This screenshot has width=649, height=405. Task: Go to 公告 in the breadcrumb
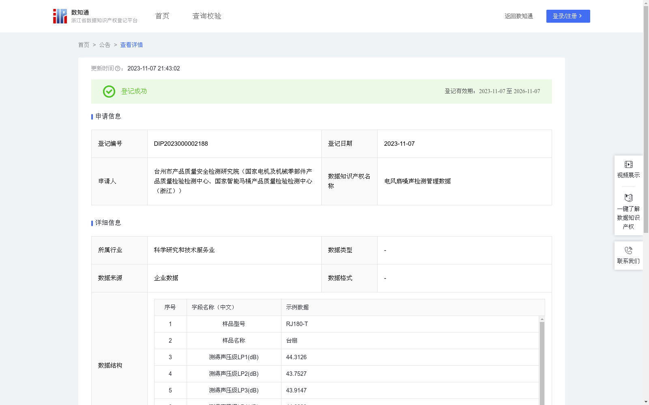coord(105,45)
